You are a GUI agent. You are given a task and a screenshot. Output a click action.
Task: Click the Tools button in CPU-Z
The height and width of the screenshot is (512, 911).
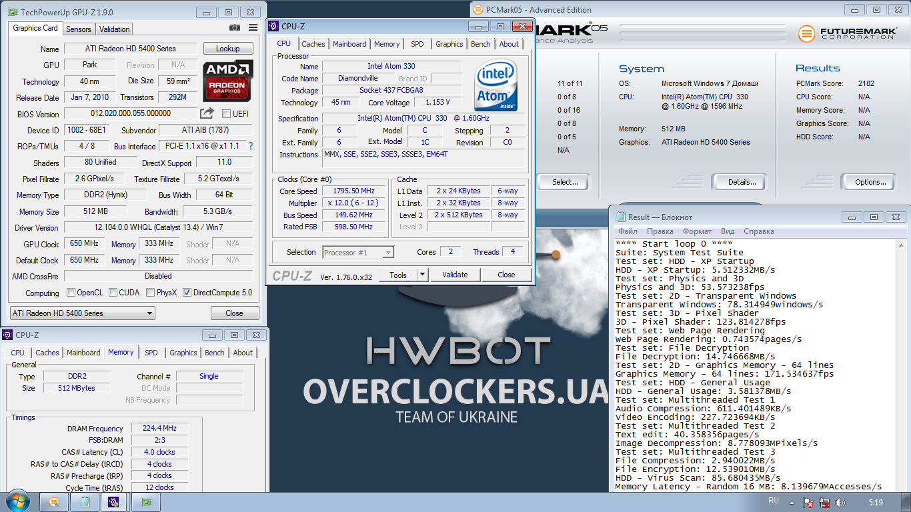398,275
